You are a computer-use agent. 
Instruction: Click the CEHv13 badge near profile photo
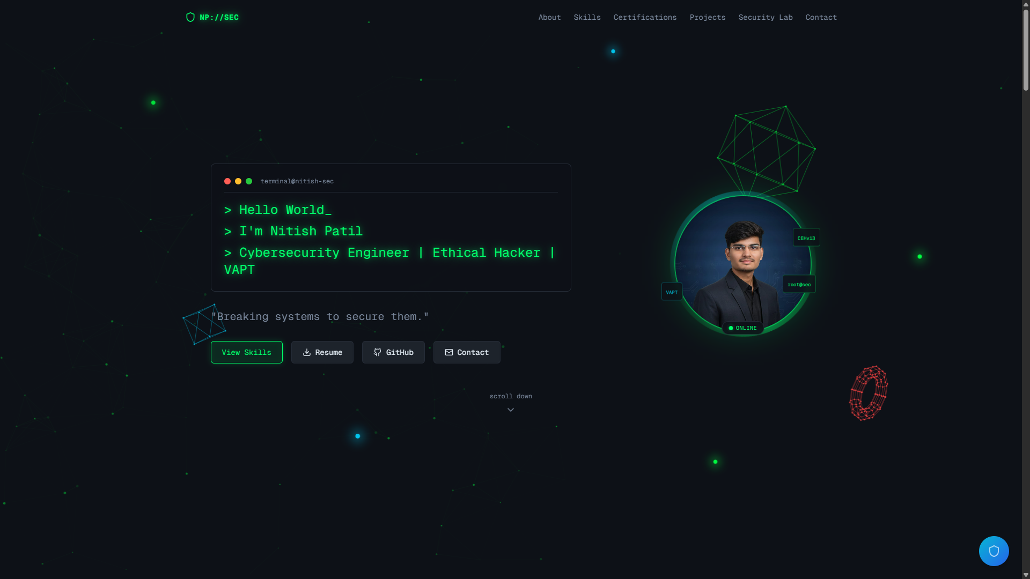click(806, 237)
